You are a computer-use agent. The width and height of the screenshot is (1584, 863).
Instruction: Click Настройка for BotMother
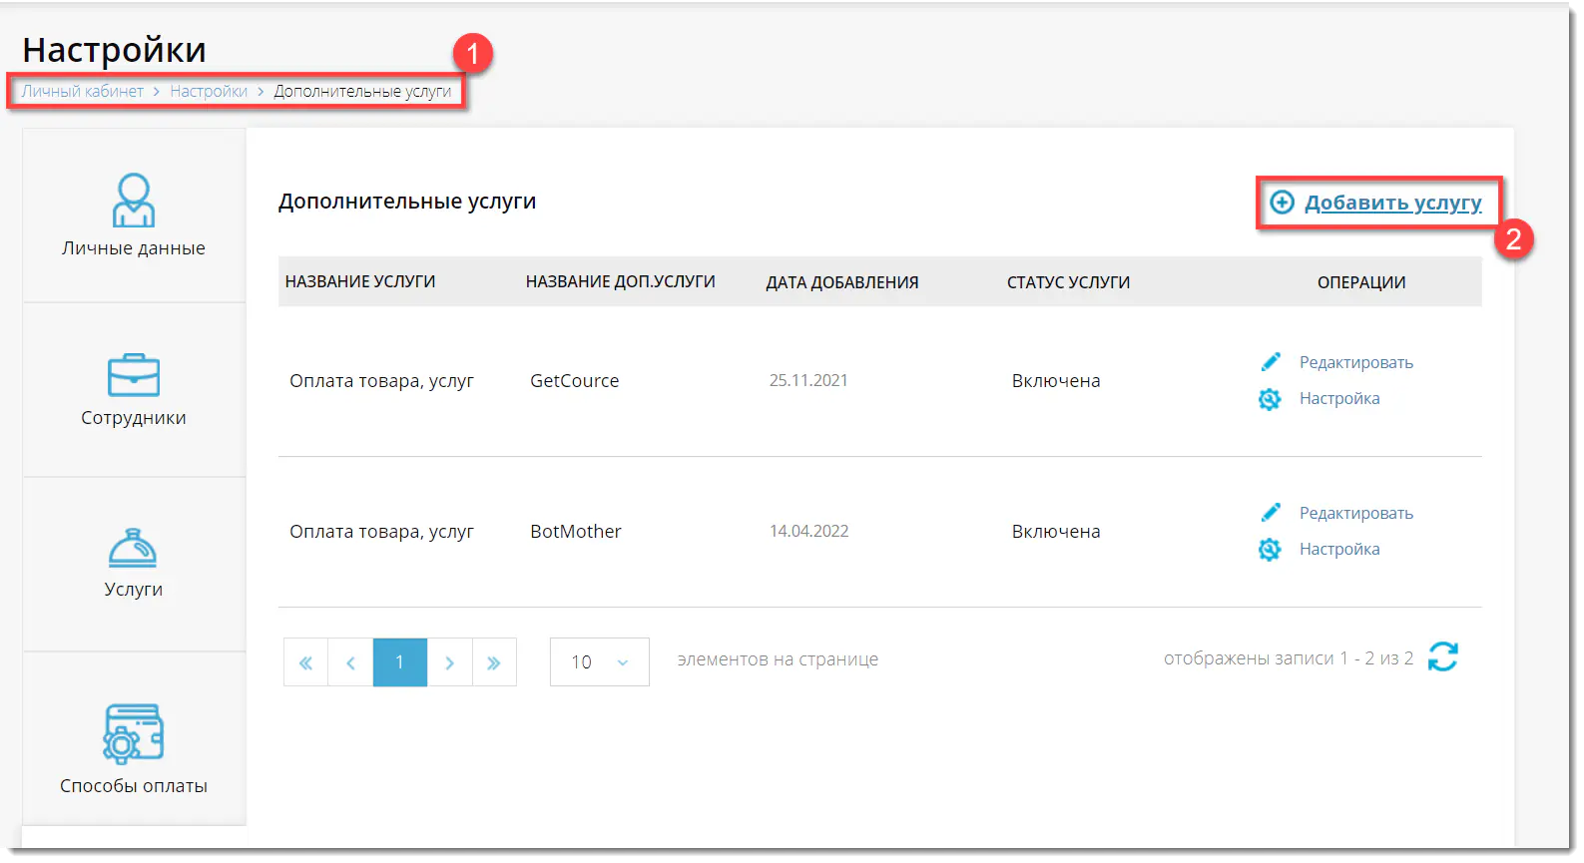coord(1339,549)
